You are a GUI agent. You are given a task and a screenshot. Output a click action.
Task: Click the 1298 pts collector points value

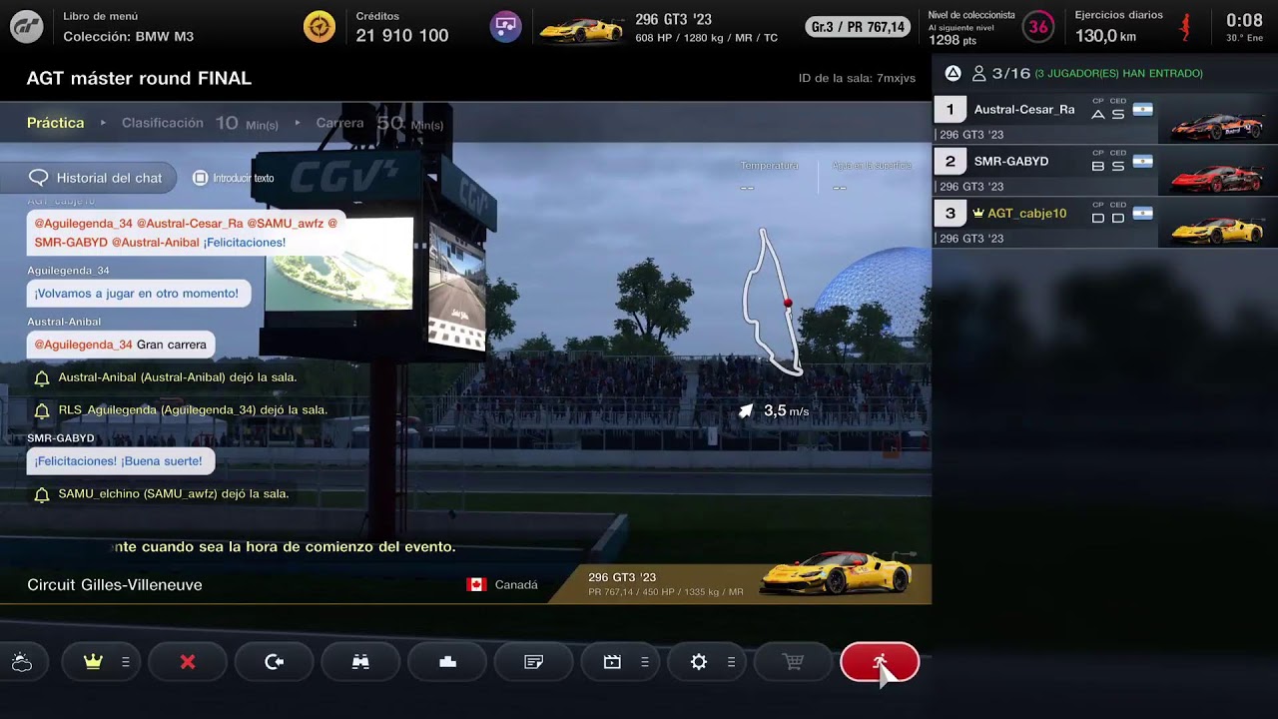click(952, 41)
